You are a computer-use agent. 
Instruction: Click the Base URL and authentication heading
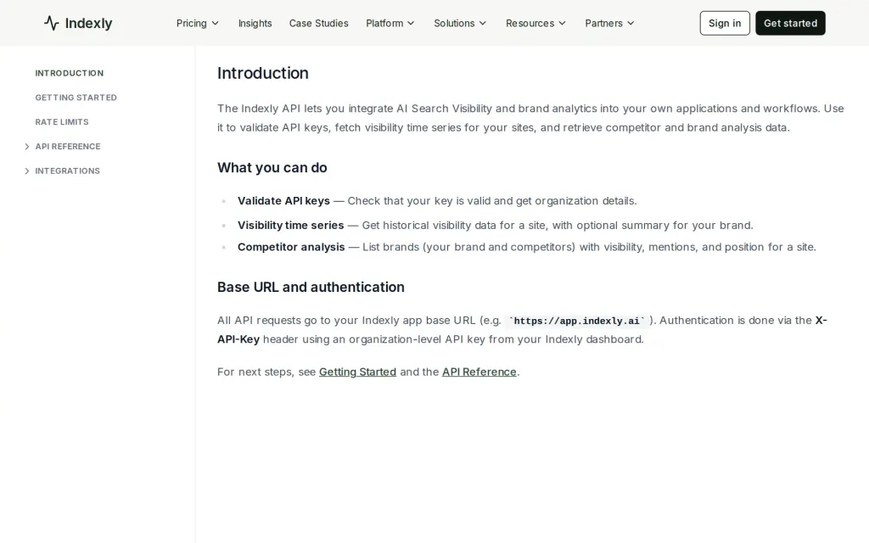[311, 287]
